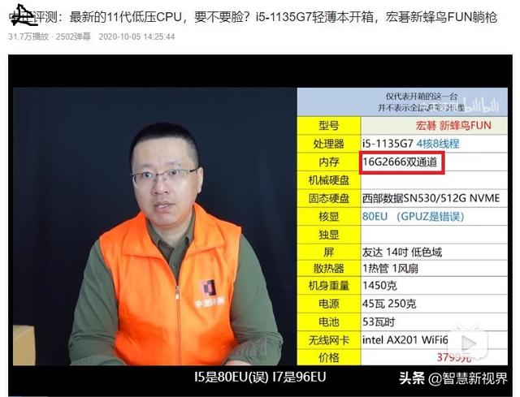Screen dimensions: 520x397
Task: Click the i5-1135G7 4核8线程 cell
Action: coord(434,144)
